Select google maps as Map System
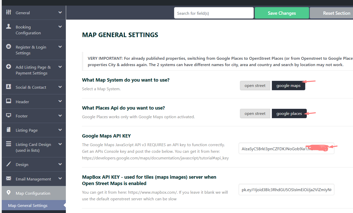 [288, 86]
